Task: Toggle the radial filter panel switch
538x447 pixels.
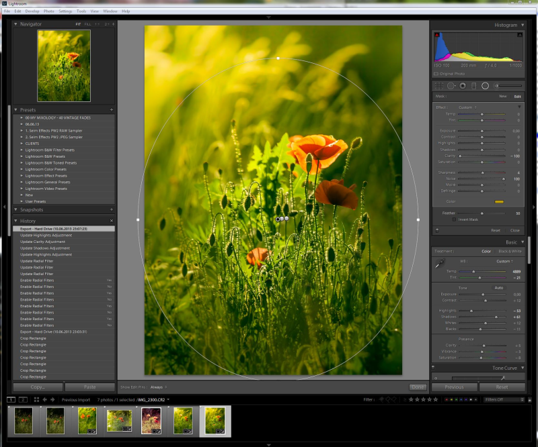Action: pyautogui.click(x=437, y=230)
